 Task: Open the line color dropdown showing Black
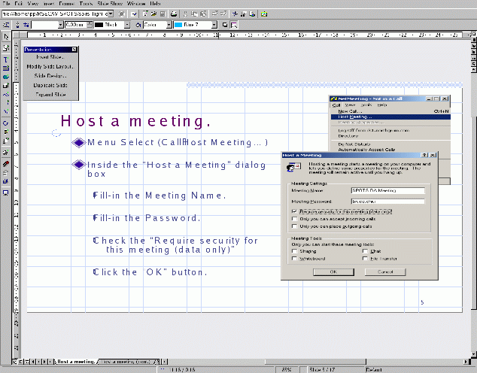click(x=127, y=25)
